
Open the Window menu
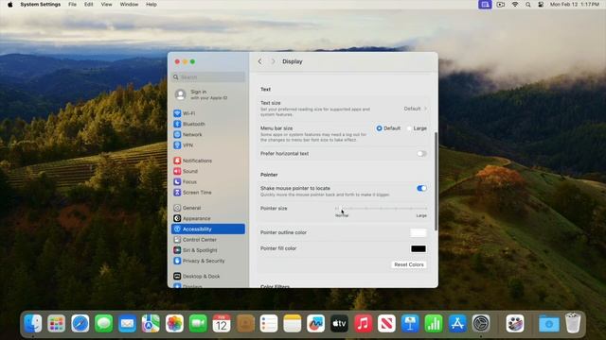tap(129, 5)
